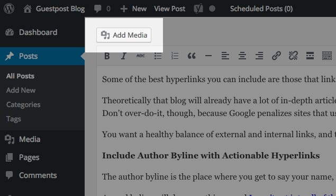
Task: Click the heading 'Include Author Byline with Actionable Hyperlinks'
Action: [211, 156]
